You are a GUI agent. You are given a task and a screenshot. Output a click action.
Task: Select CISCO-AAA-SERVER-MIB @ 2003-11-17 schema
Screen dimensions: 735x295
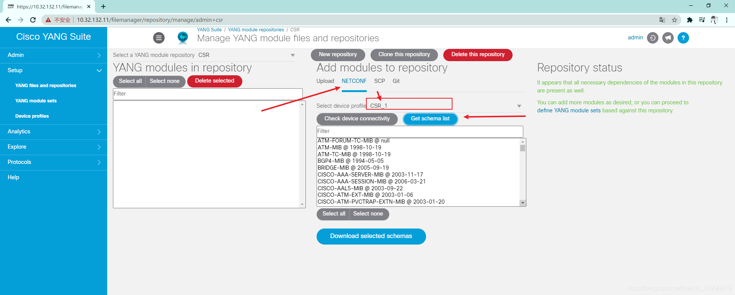coord(371,175)
